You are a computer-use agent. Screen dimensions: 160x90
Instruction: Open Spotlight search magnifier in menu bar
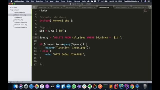point(142,1)
